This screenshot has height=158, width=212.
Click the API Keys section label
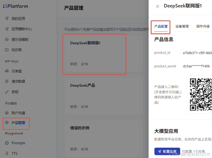click(12, 61)
